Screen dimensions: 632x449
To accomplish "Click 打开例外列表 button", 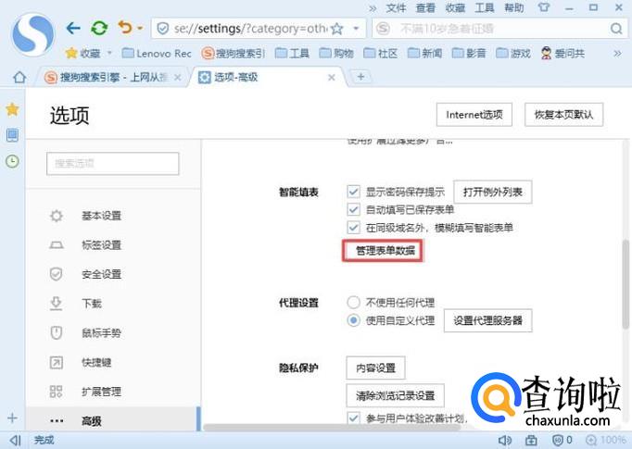I will tap(493, 192).
